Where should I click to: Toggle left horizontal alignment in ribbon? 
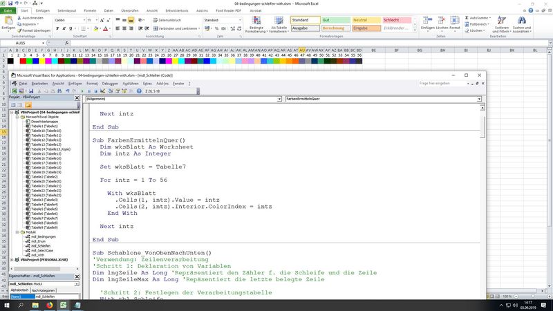[x=118, y=28]
